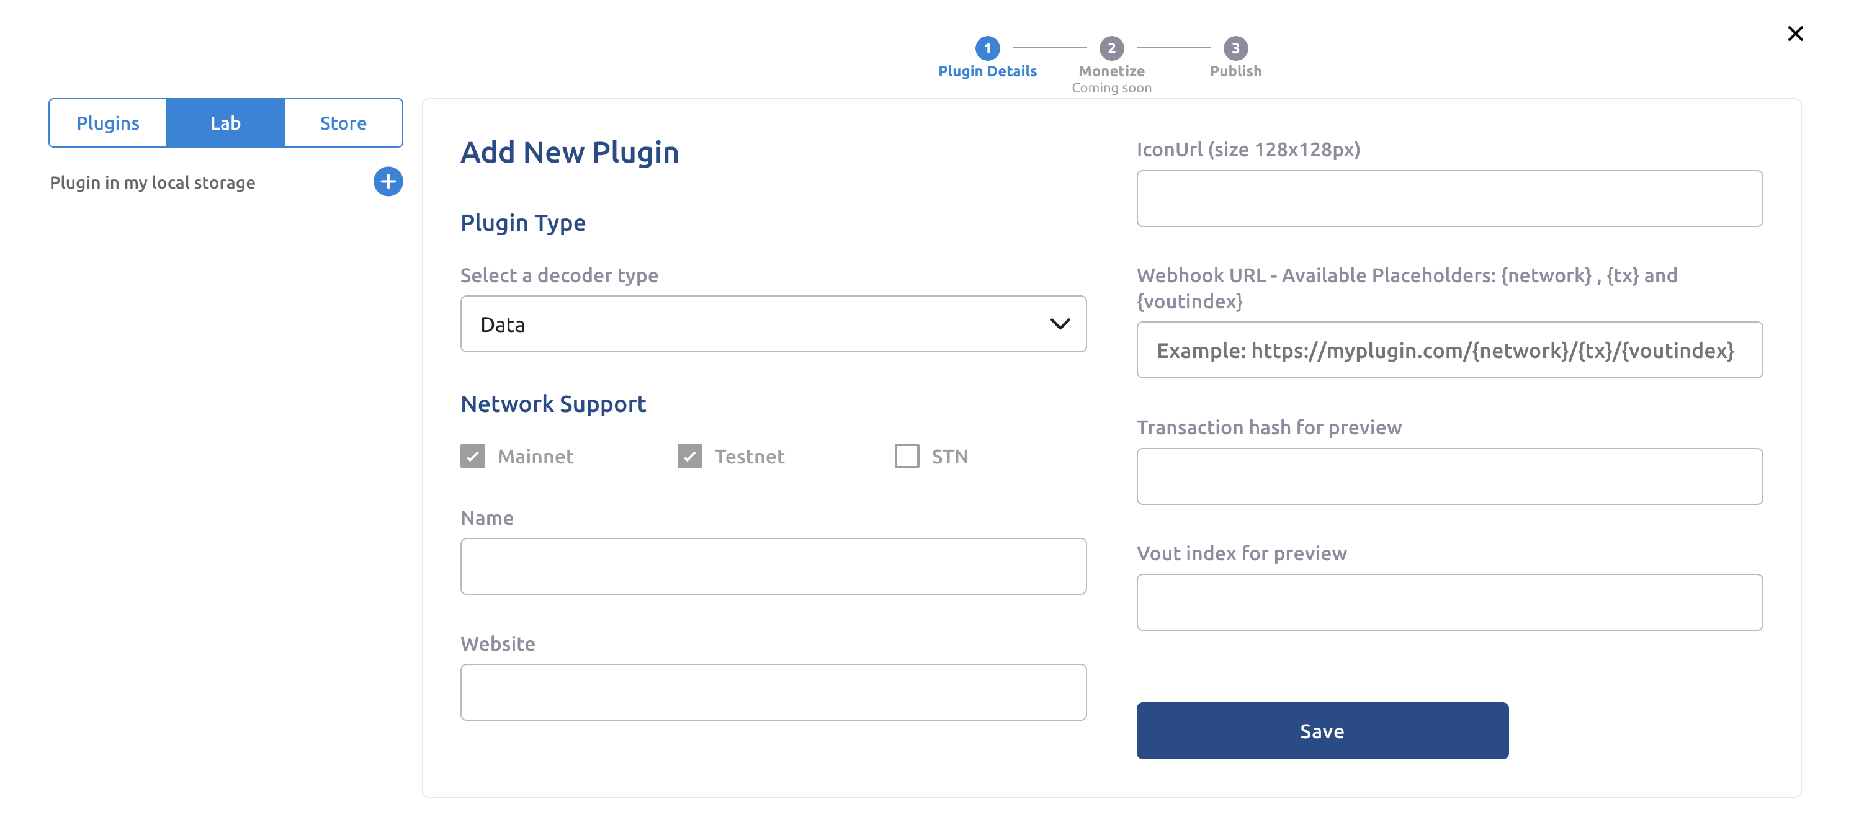Enable the STN network checkbox
Viewport: 1859px width, 840px height.
click(907, 456)
